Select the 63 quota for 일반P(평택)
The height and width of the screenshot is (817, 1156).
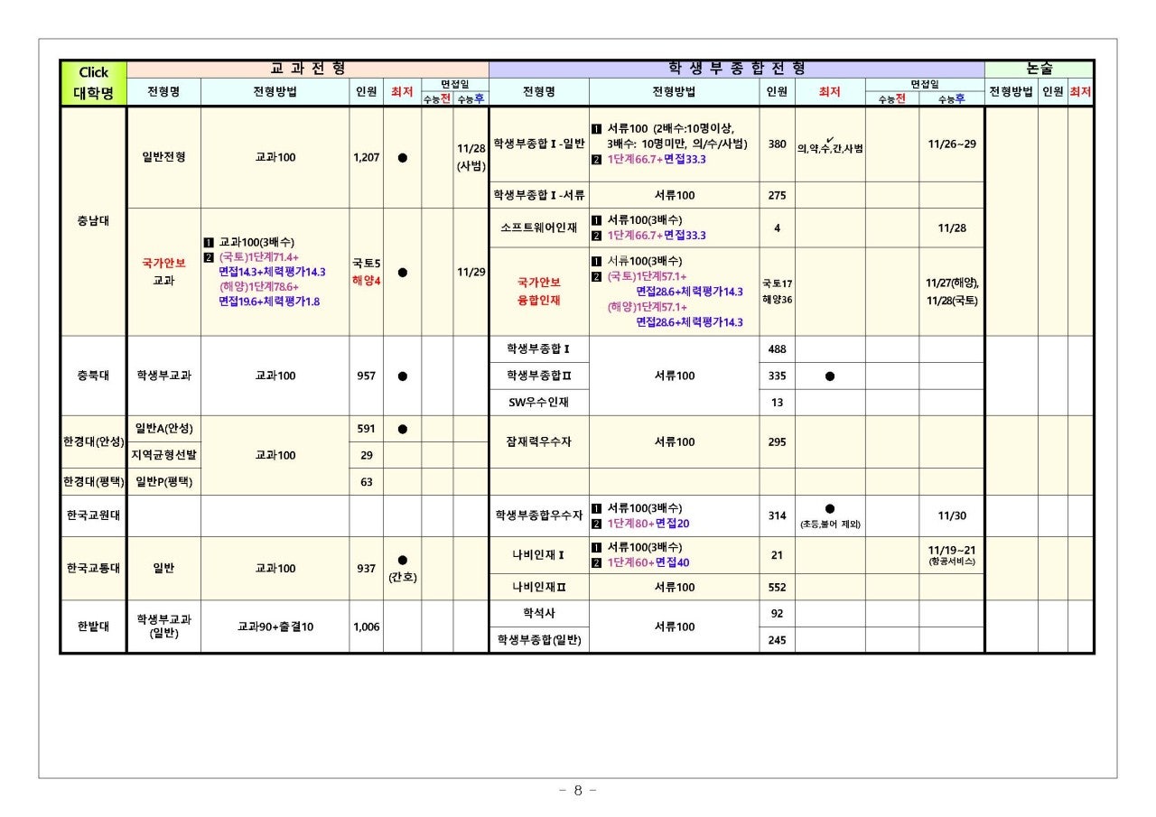coord(366,481)
